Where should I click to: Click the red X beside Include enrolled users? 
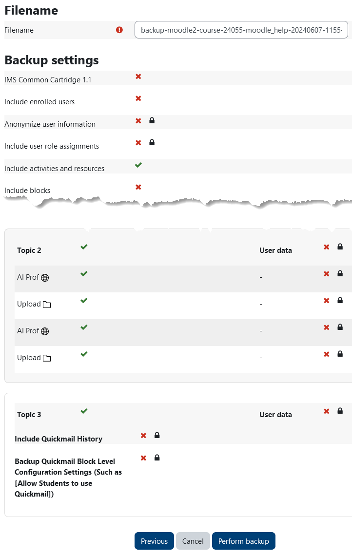[138, 98]
